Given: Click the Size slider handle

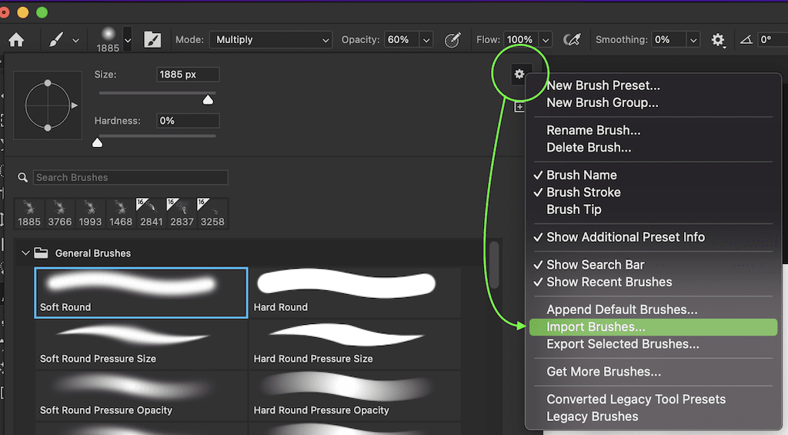Looking at the screenshot, I should click(208, 99).
